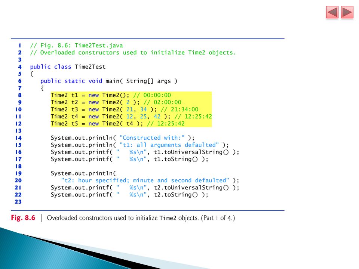
Task: Click 'System.out.println(' on line 19
Action: (83, 173)
